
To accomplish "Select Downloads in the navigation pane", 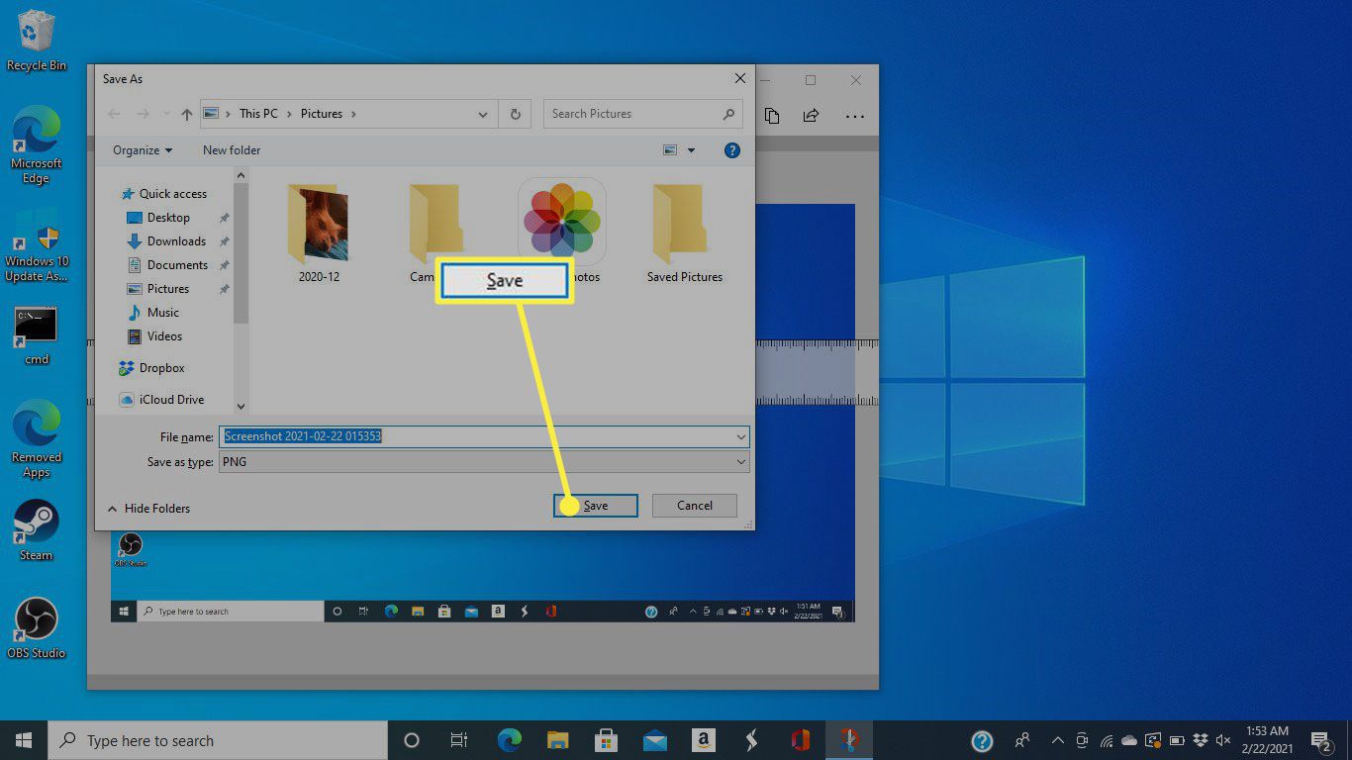I will tap(176, 241).
